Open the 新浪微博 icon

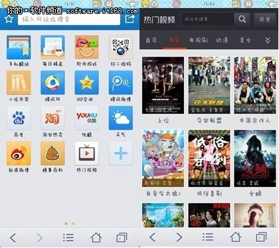pos(19,154)
